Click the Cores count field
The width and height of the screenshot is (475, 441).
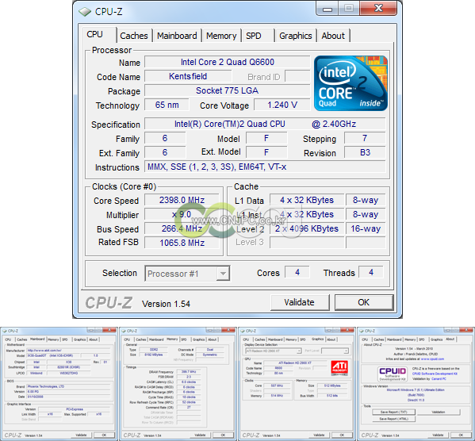[x=297, y=272]
